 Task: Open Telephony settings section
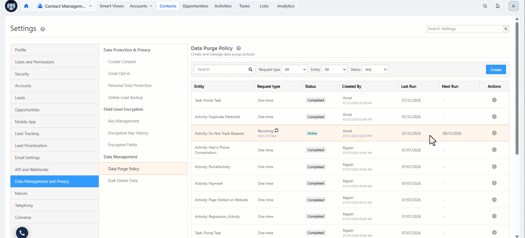[x=55, y=205]
